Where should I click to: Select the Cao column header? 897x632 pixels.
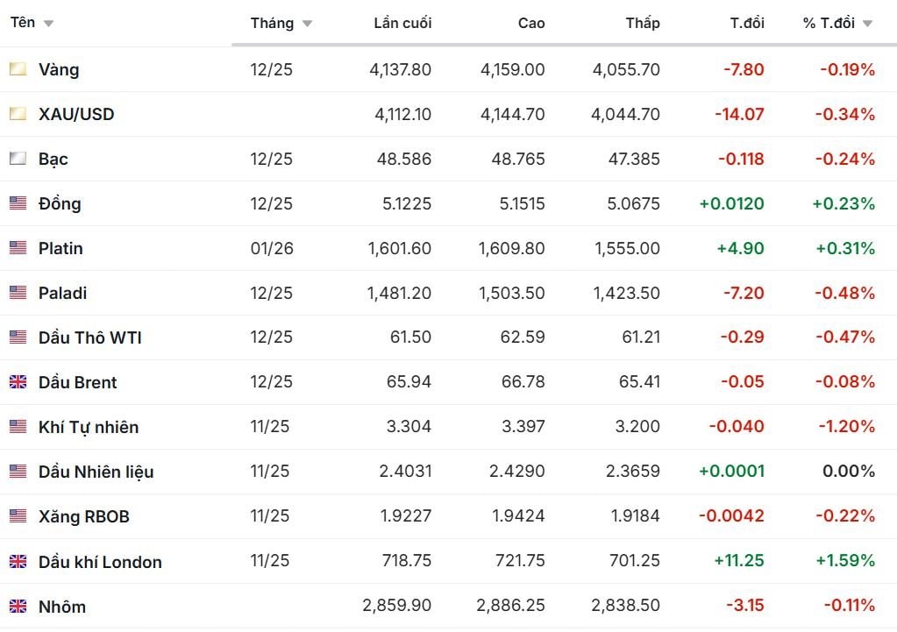point(531,24)
